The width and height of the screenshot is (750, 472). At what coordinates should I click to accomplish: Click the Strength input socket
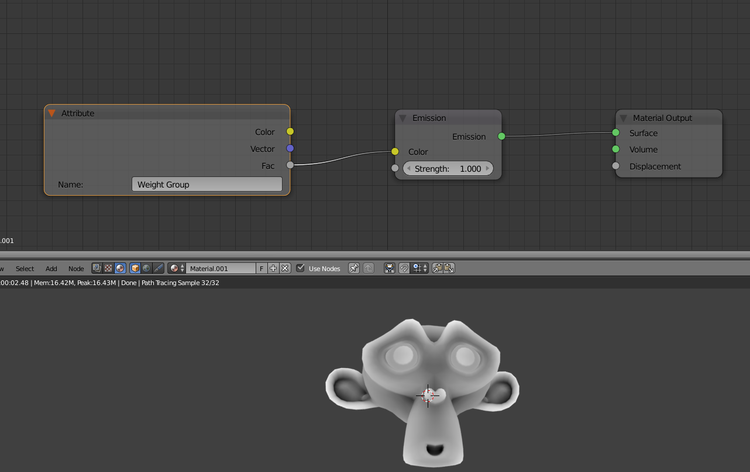coord(395,168)
